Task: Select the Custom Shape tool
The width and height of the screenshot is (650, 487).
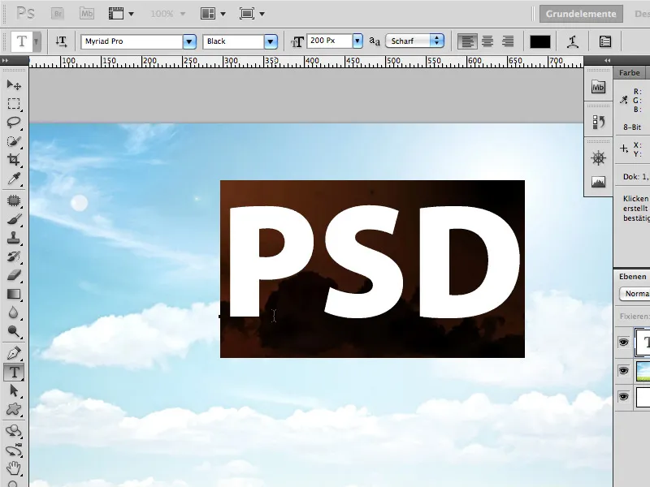Action: (x=14, y=409)
